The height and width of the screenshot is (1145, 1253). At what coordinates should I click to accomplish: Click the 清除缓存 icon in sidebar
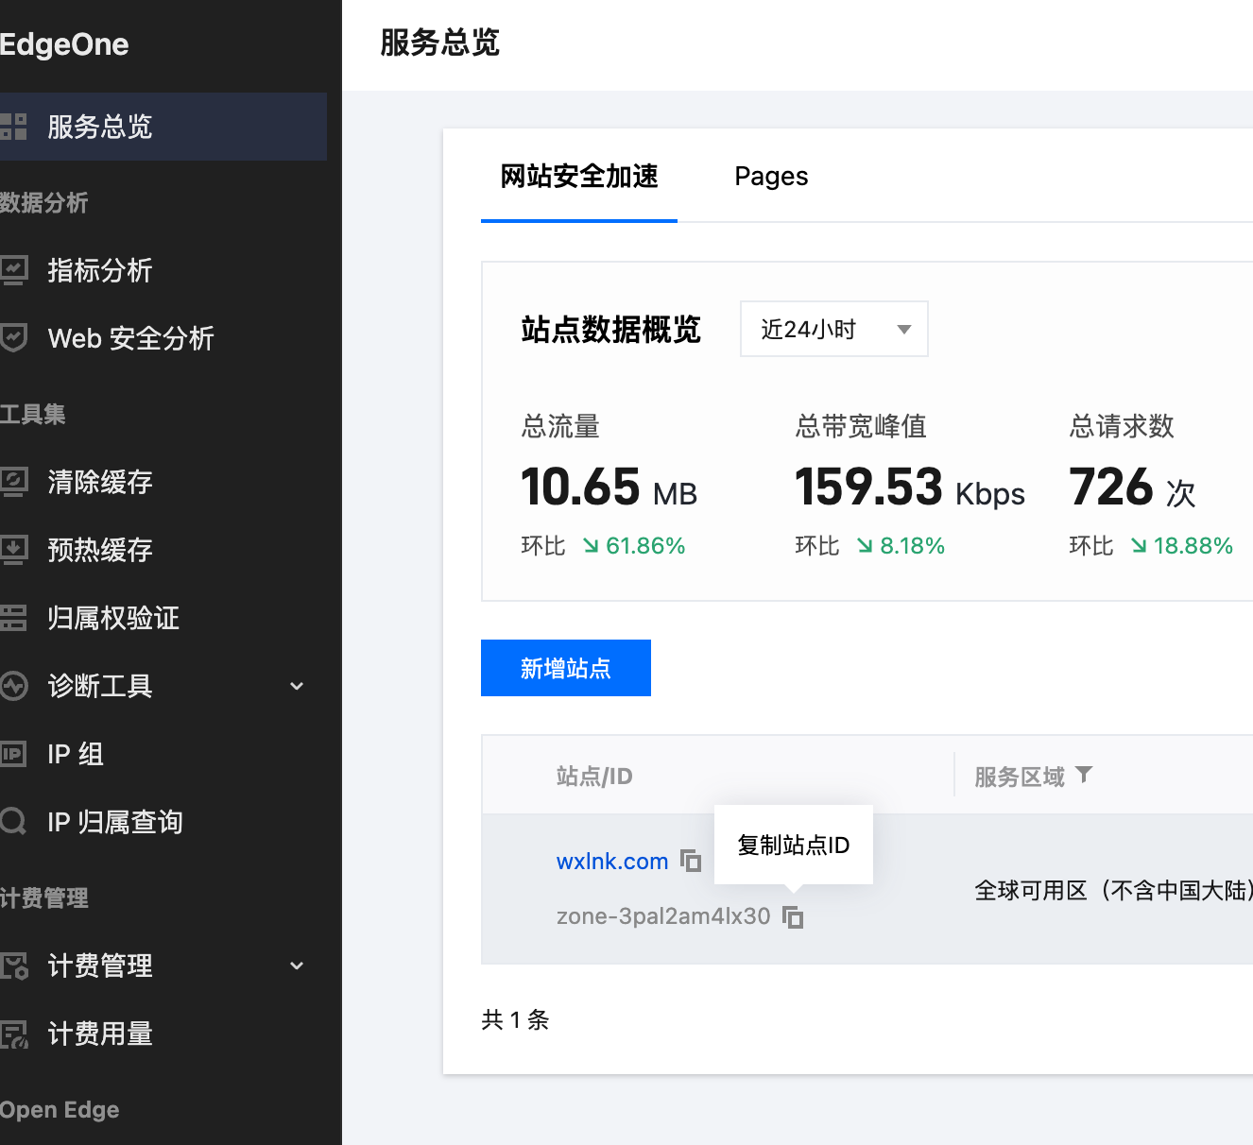(13, 482)
